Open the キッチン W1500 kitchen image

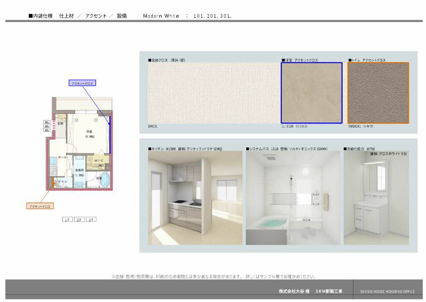(195, 198)
